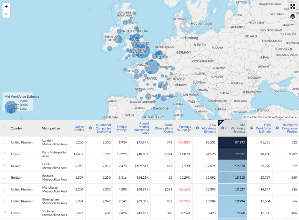Click the fullscreen map icon

[x=292, y=6]
